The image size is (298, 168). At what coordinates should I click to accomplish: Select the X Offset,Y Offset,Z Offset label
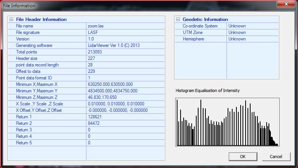click(x=39, y=110)
